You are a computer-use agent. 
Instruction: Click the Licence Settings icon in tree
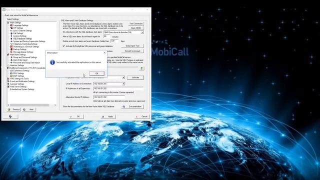[11, 36]
